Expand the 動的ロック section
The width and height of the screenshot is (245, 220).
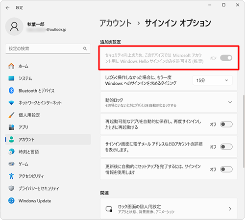point(230,102)
